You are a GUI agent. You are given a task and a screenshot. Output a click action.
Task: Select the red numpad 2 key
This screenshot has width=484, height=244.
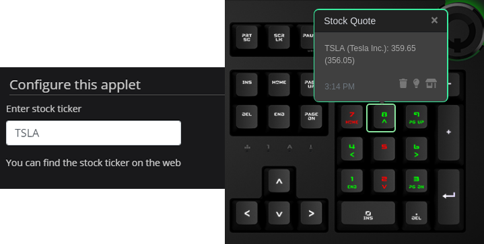(x=384, y=181)
